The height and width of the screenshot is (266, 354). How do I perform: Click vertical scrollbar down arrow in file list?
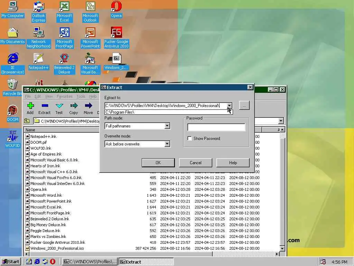(282, 248)
